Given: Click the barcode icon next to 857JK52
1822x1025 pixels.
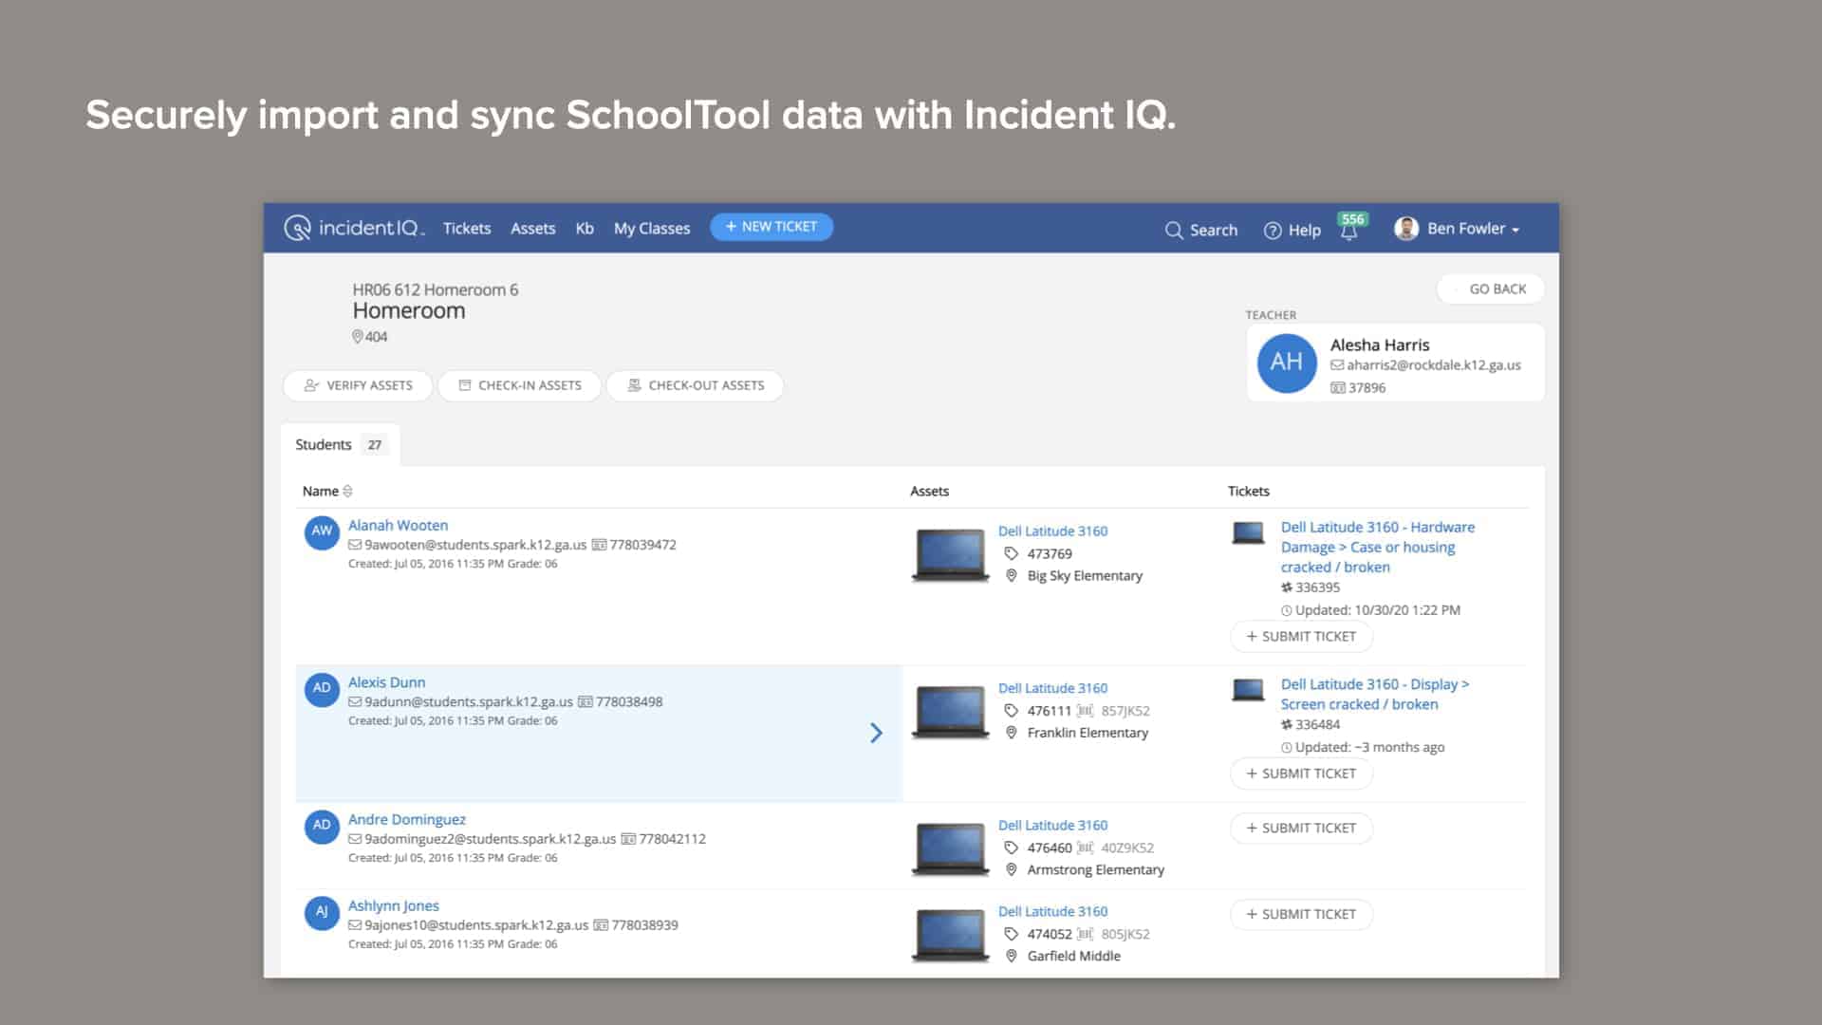Looking at the screenshot, I should tap(1085, 710).
